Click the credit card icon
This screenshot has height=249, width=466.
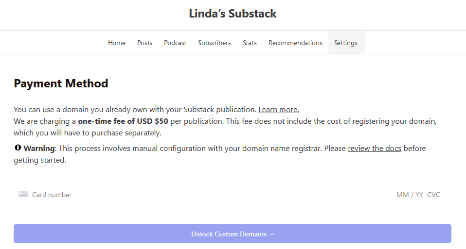coord(23,194)
